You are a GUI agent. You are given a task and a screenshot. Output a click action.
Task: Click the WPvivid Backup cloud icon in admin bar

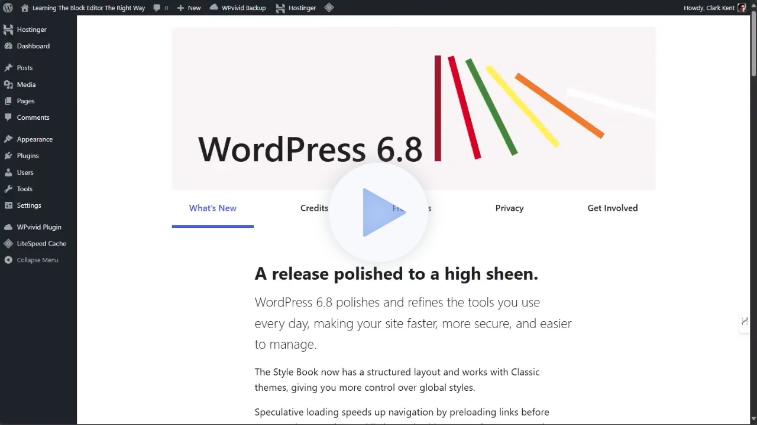tap(214, 8)
